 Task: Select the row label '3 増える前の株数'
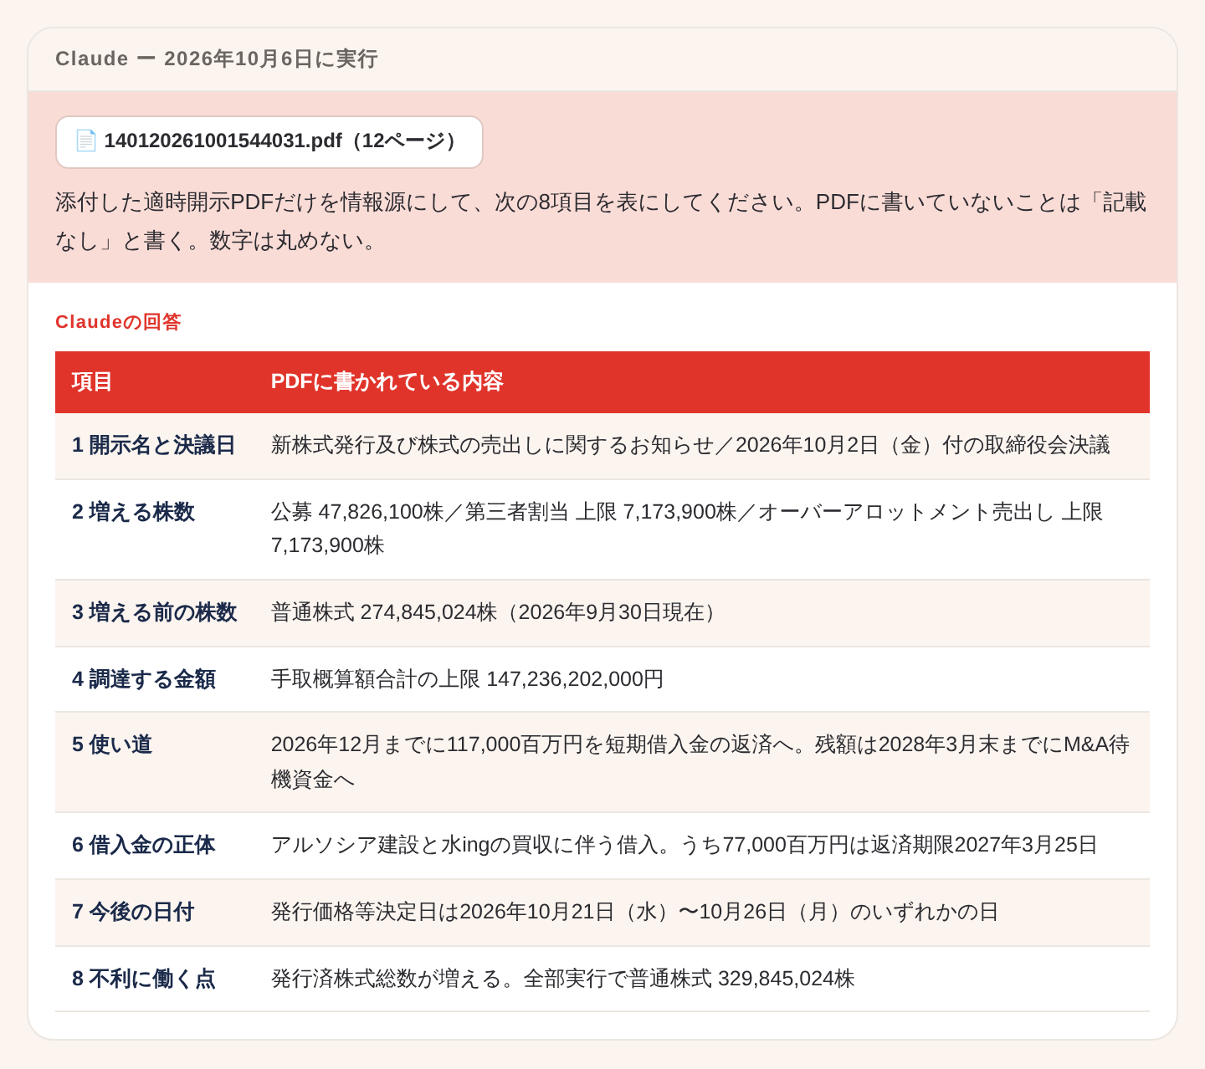click(x=154, y=612)
